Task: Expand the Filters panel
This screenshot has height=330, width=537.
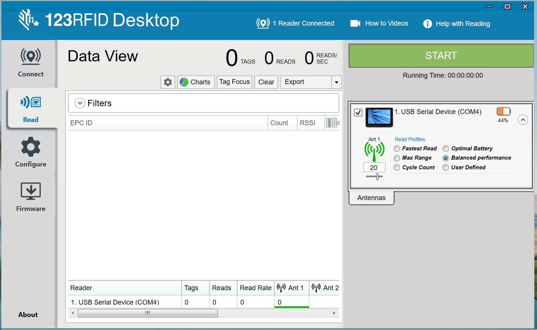Action: tap(80, 103)
